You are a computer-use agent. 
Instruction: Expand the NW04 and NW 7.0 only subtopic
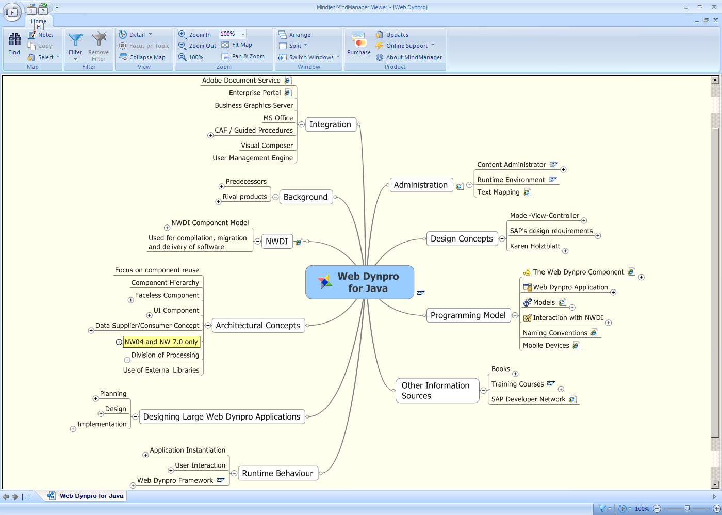tap(119, 342)
